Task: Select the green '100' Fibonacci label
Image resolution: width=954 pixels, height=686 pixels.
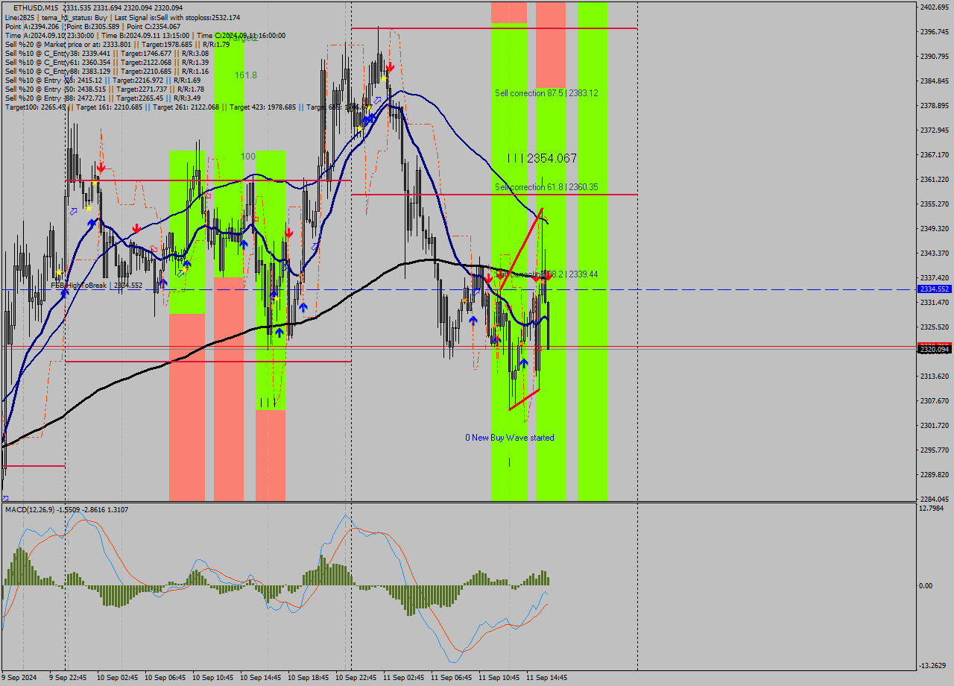Action: [248, 157]
